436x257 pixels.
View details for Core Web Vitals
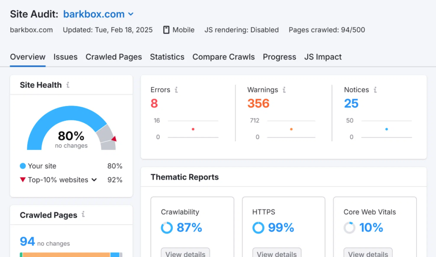[368, 254]
